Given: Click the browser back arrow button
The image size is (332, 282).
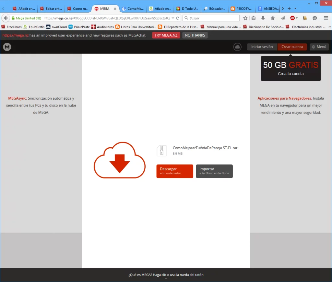Looking at the screenshot, I should (x=6, y=18).
